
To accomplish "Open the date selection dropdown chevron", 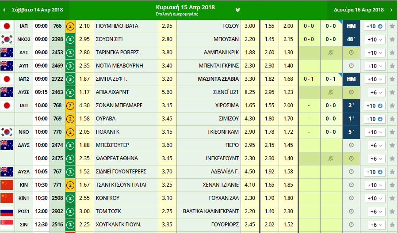I will click(x=238, y=10).
